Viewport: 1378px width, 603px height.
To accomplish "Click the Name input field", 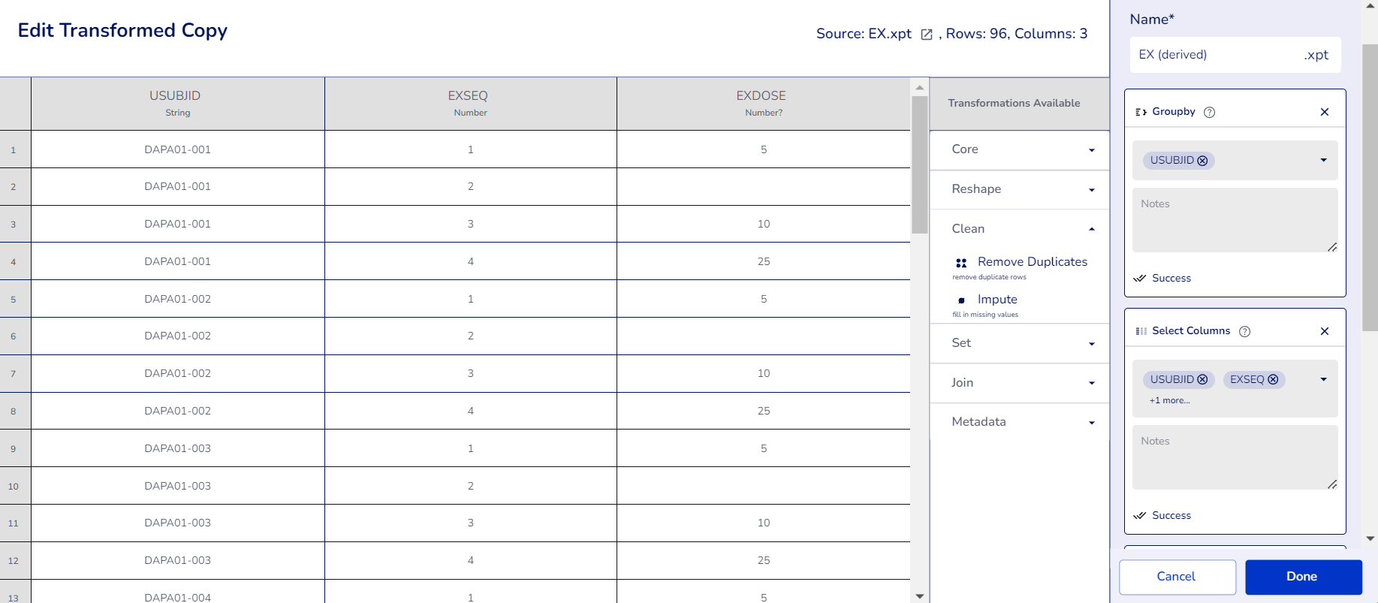I will pyautogui.click(x=1217, y=55).
